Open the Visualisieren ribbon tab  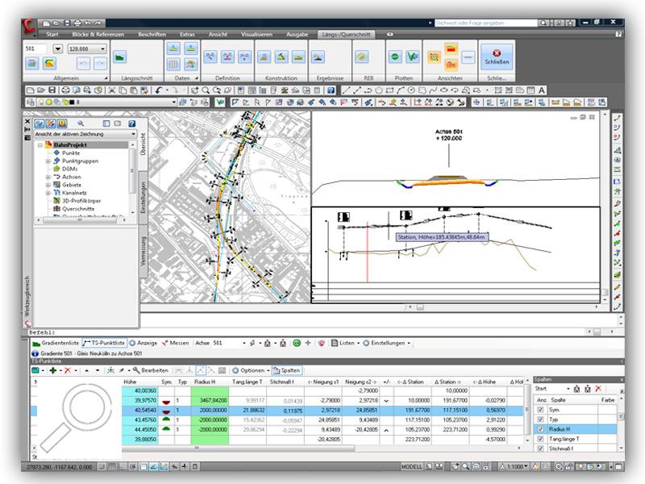[256, 35]
